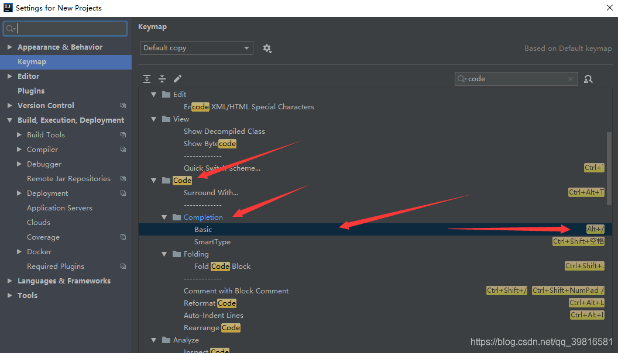Click the Edit folder icon in keymap tree
The image size is (618, 353).
click(x=166, y=95)
